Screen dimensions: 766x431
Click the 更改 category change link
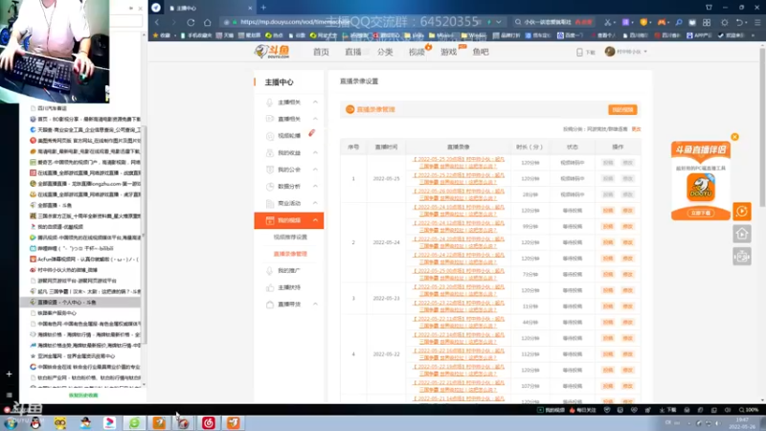click(x=636, y=129)
